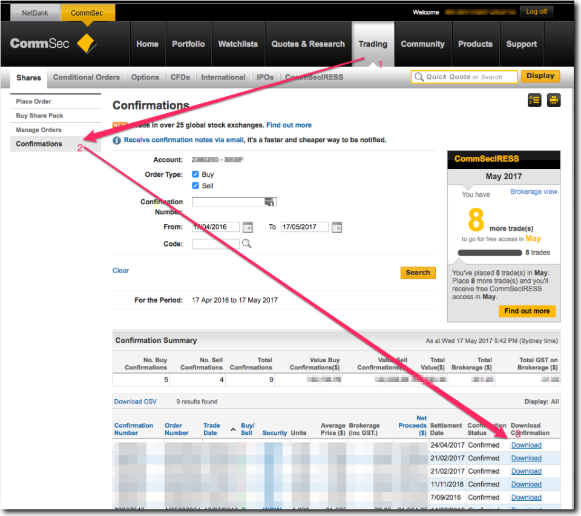Screen dimensions: 581x516
Task: Click the Confirmation Number lookup icon
Action: tap(269, 202)
